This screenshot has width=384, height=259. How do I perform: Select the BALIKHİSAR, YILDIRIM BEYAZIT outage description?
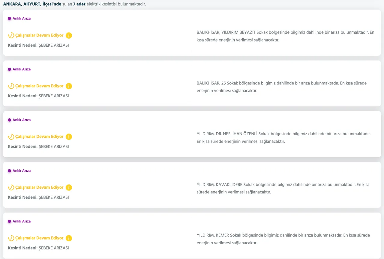285,36
